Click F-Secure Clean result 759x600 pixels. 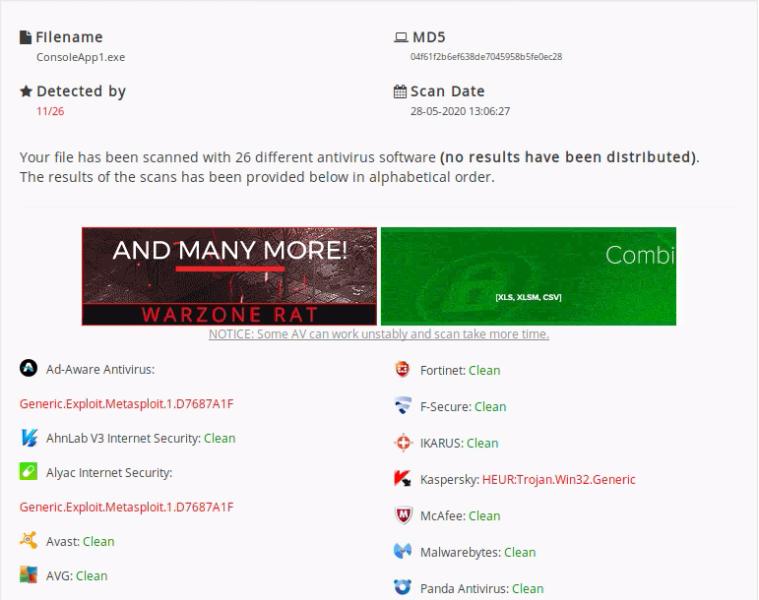490,406
